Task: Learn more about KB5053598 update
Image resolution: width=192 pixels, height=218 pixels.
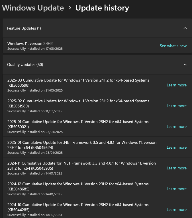Action: coord(177,85)
